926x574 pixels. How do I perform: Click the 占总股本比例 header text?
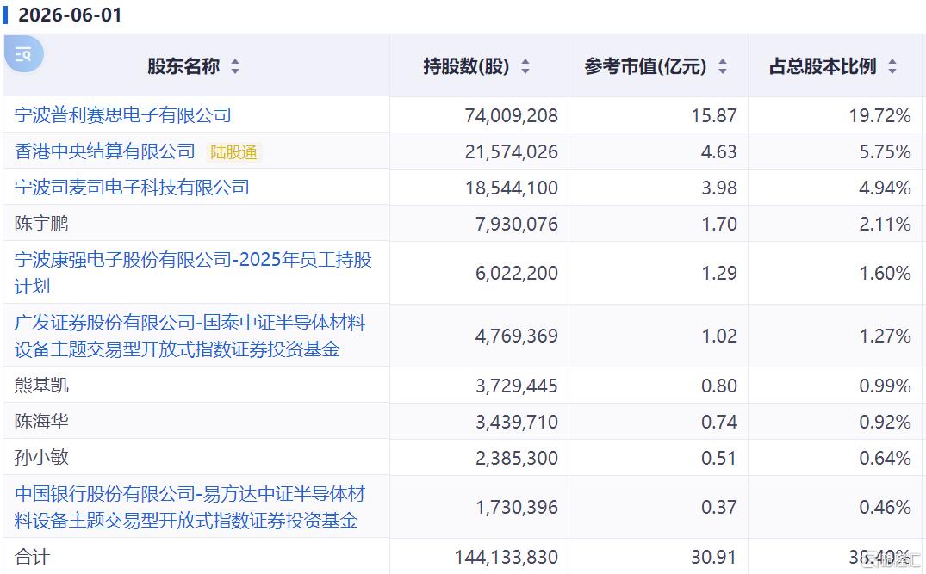pyautogui.click(x=823, y=66)
